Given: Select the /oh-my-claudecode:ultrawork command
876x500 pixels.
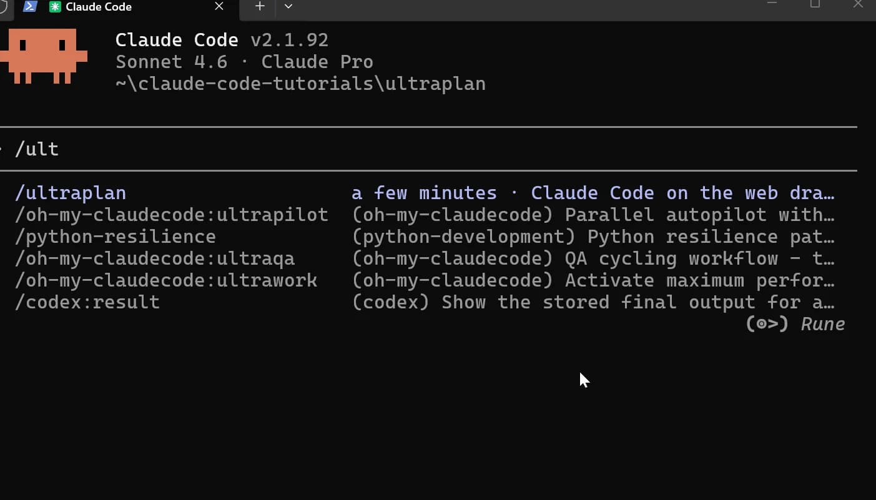Looking at the screenshot, I should click(166, 280).
